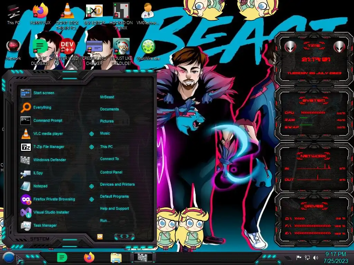Image resolution: width=354 pixels, height=265 pixels.
Task: Click the Action Center flag tray icon
Action: (299, 257)
